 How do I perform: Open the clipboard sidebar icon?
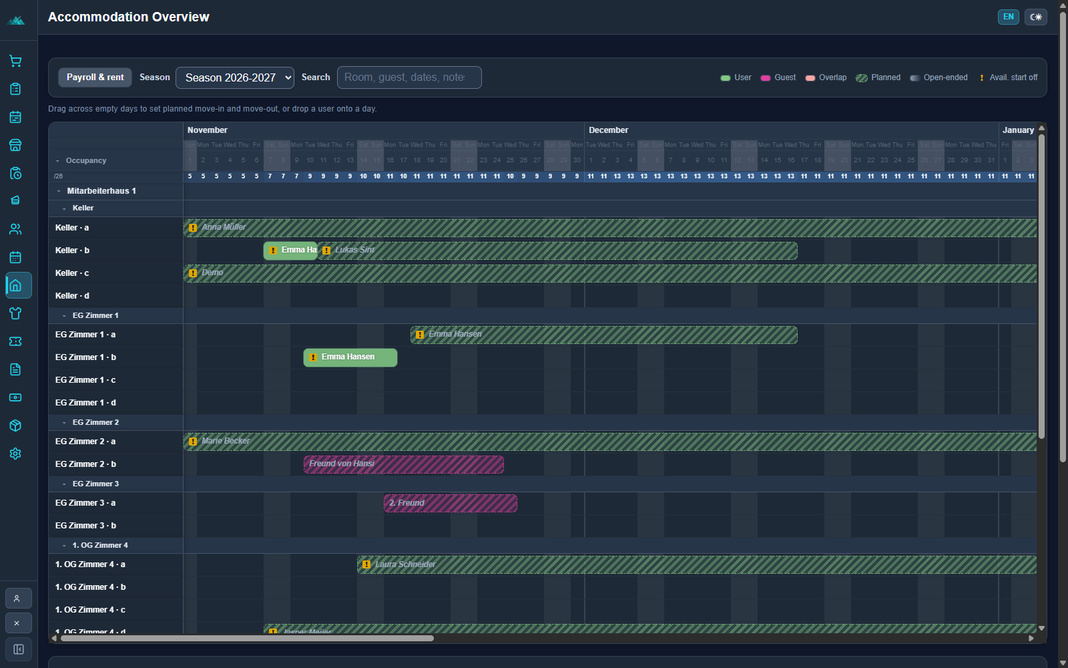click(15, 89)
